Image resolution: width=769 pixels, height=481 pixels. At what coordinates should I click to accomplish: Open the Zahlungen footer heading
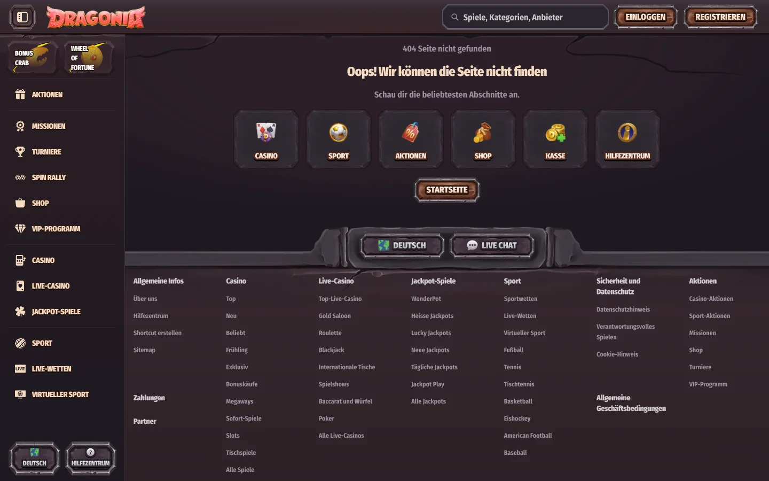[149, 398]
